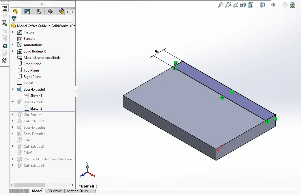Open the PropertyManager tab
The height and width of the screenshot is (195, 301).
click(x=27, y=11)
